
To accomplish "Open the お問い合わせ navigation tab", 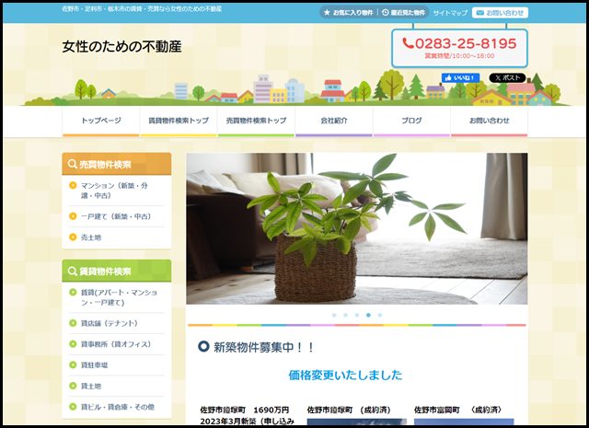I will pos(489,121).
